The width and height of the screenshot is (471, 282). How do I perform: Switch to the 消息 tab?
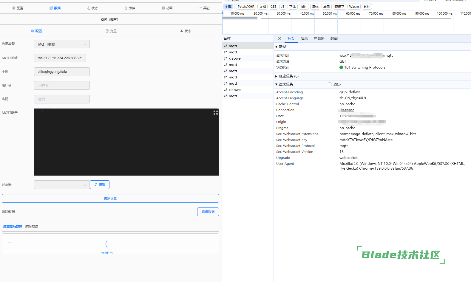point(304,39)
